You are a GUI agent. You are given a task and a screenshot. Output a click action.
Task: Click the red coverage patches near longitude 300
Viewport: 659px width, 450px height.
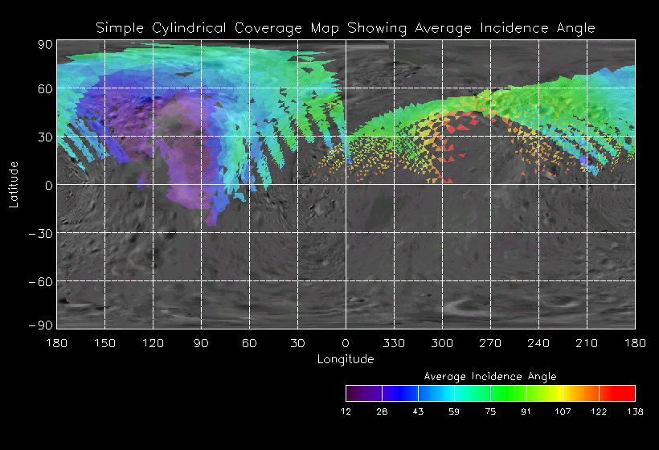click(x=462, y=127)
